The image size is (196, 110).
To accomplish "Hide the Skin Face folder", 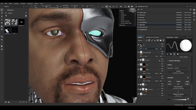I will (x=138, y=89).
